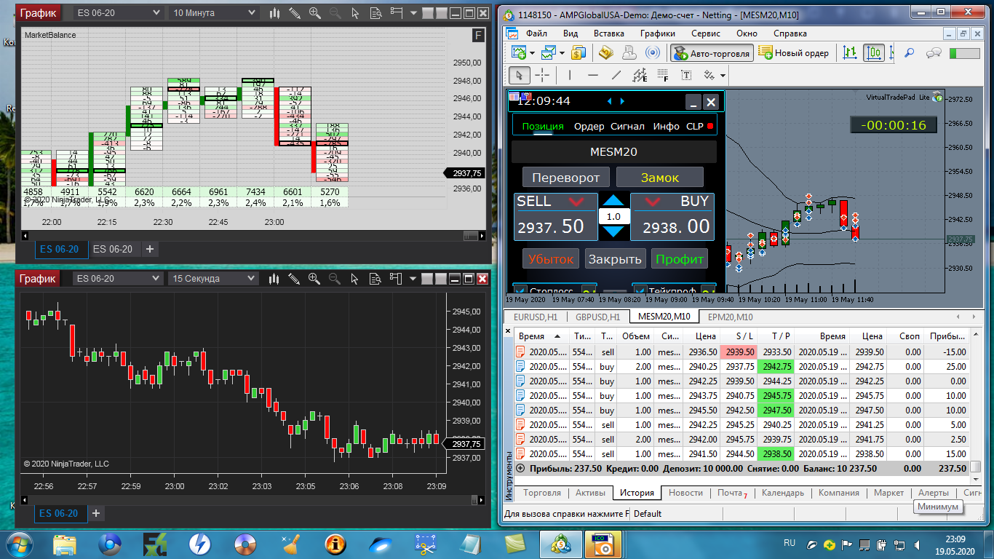Zoom in on the 10 Минута chart
This screenshot has height=559, width=994.
click(x=315, y=13)
